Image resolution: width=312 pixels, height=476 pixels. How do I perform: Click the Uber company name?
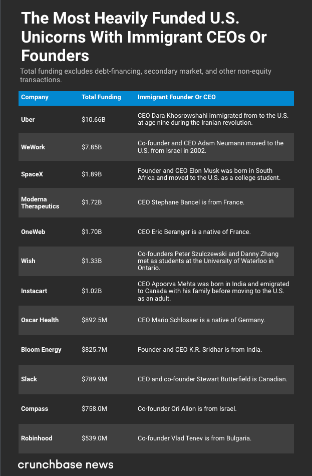(x=28, y=120)
